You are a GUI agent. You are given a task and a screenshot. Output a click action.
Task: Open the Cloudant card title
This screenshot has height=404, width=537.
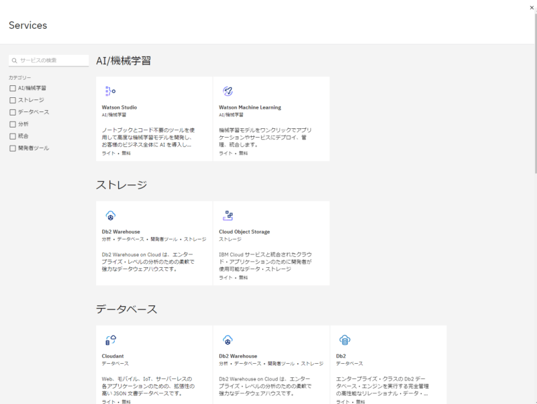[x=113, y=356]
